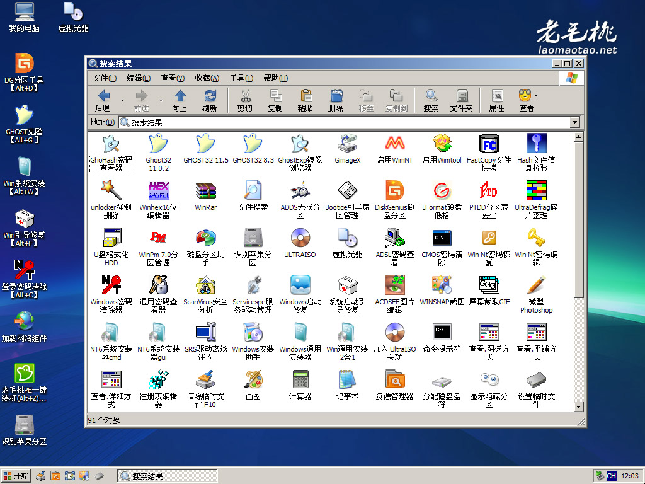Select GHOST克隆 desktop shortcut
645x484 pixels.
tap(25, 125)
